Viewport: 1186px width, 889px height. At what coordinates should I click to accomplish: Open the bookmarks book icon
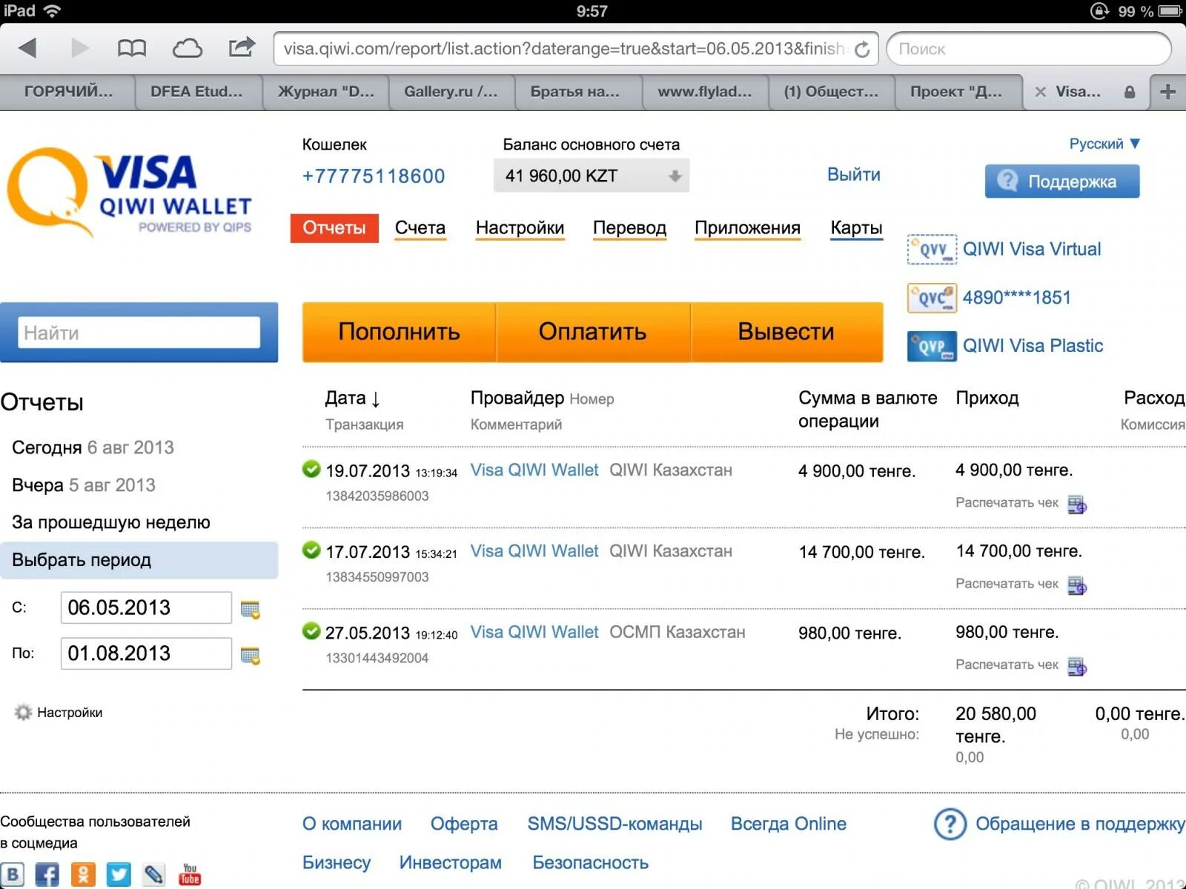point(132,48)
